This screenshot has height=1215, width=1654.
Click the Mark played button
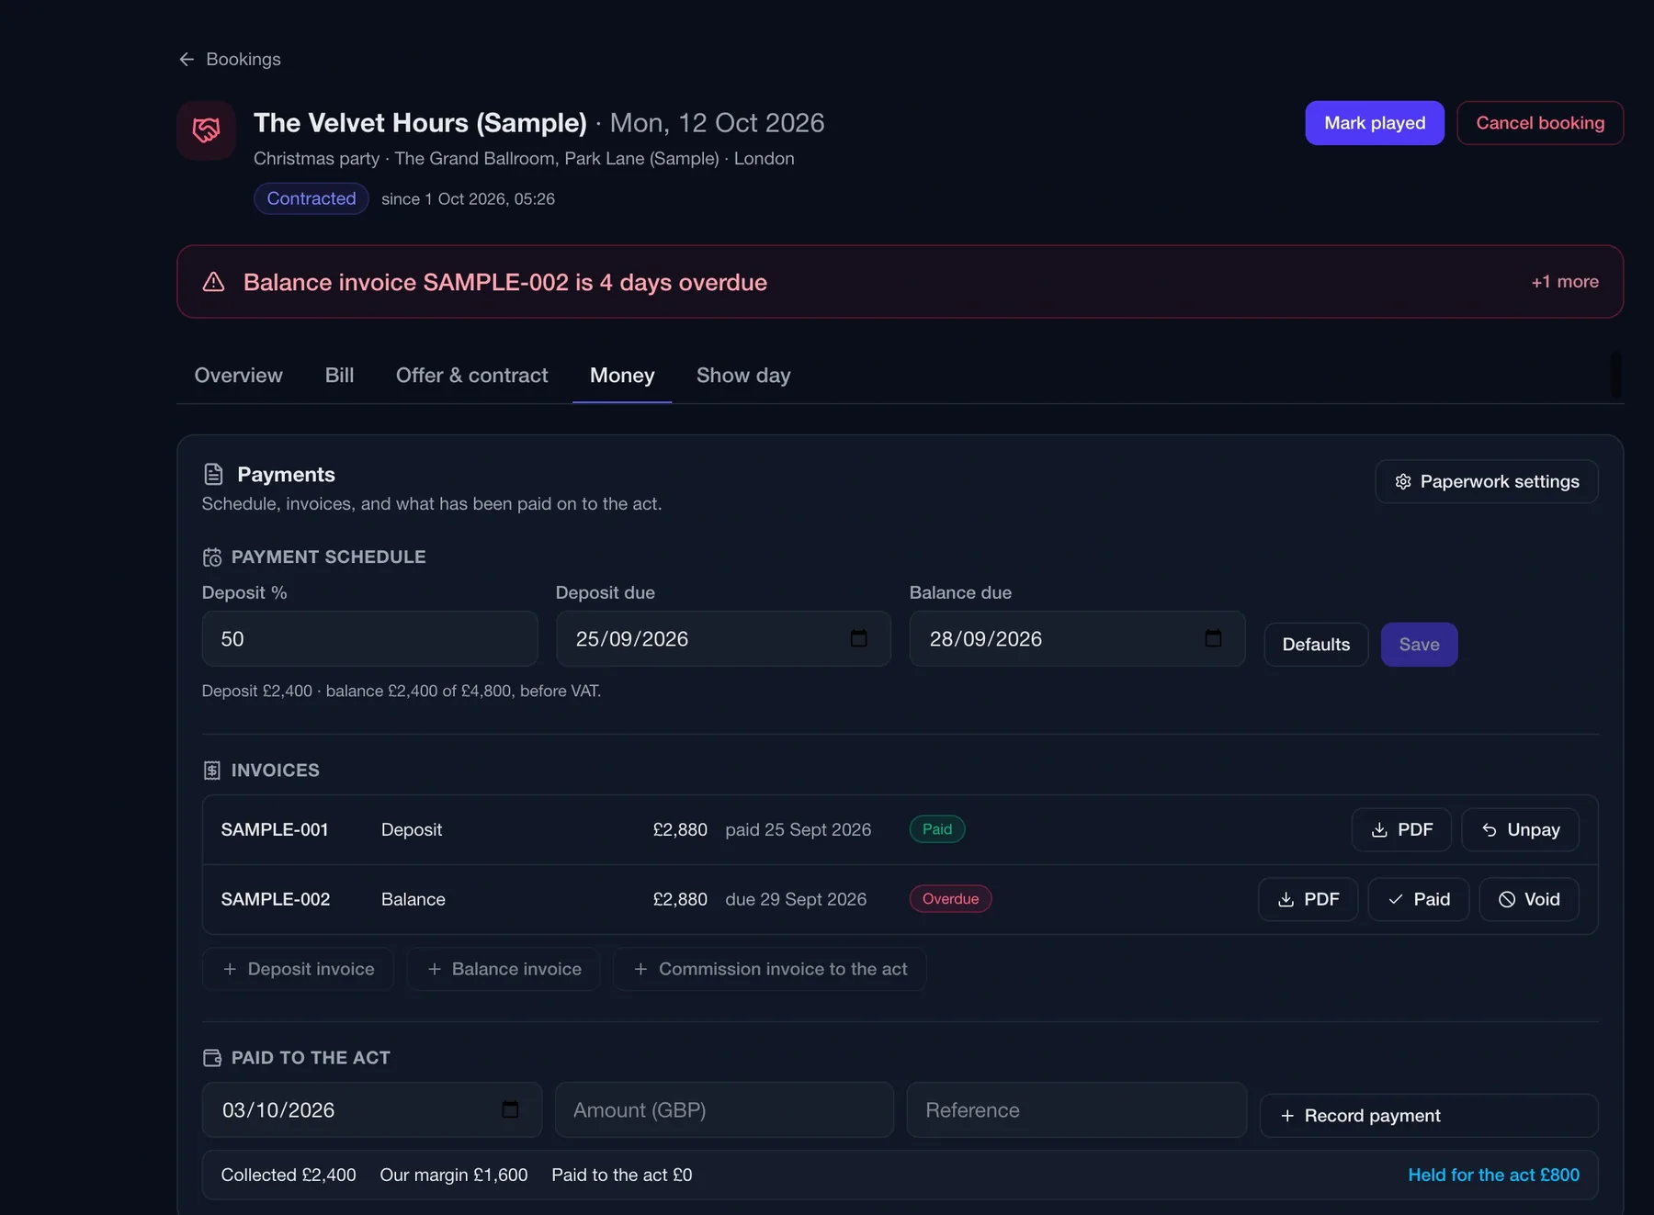tap(1374, 123)
